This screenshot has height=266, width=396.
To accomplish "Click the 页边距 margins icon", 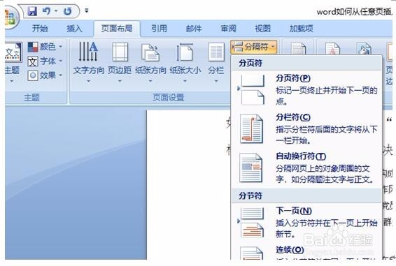I will pos(120,52).
